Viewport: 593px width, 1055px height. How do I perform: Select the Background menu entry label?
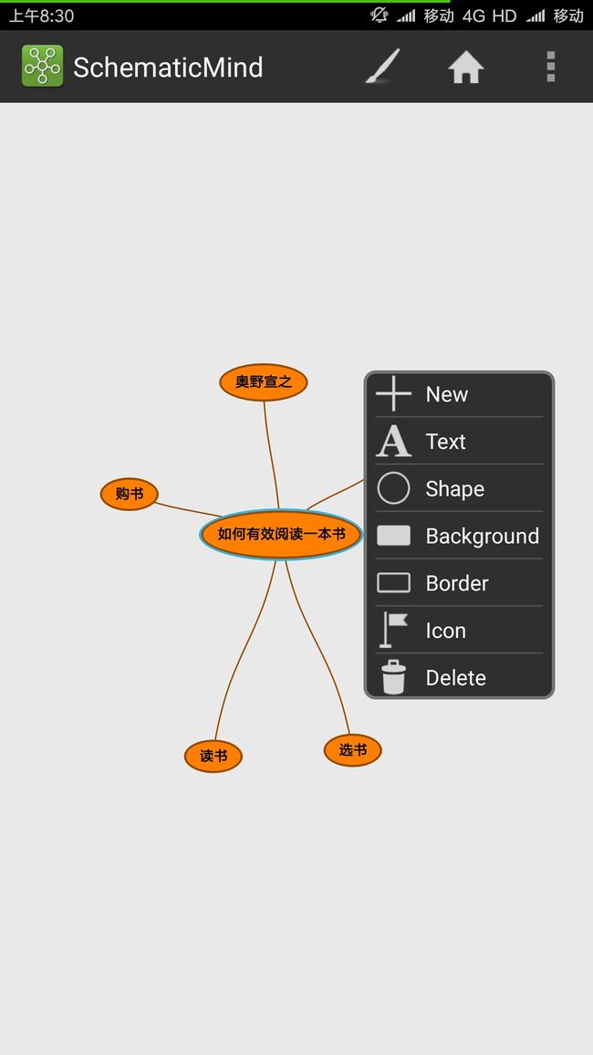[482, 537]
